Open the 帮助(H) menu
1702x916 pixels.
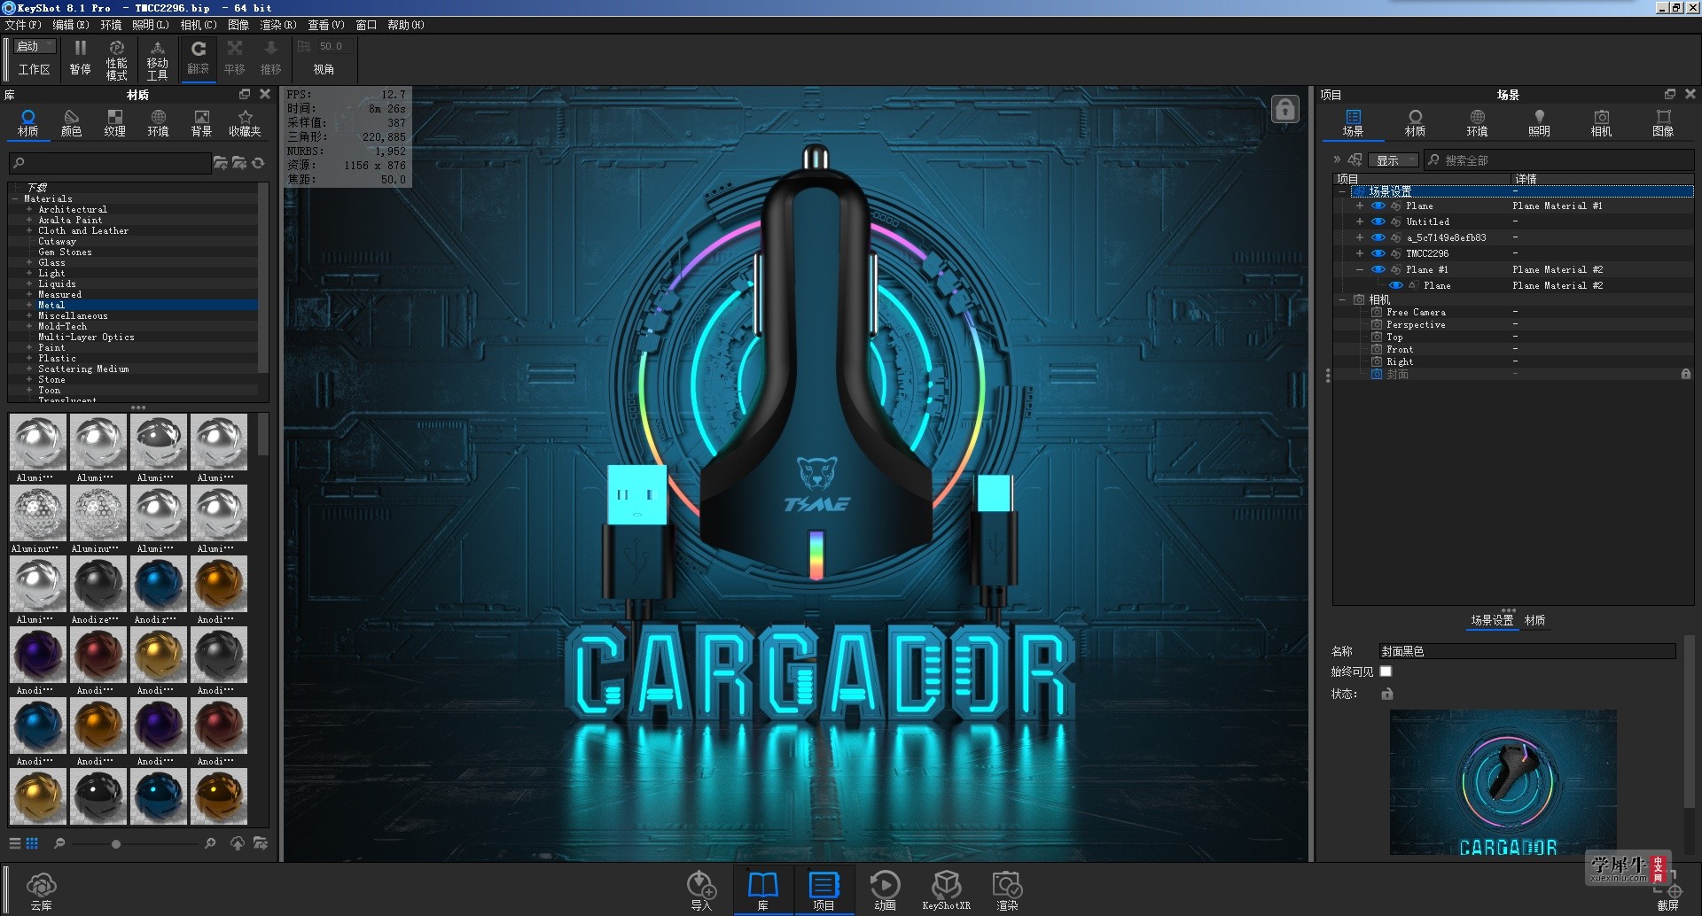[x=406, y=25]
